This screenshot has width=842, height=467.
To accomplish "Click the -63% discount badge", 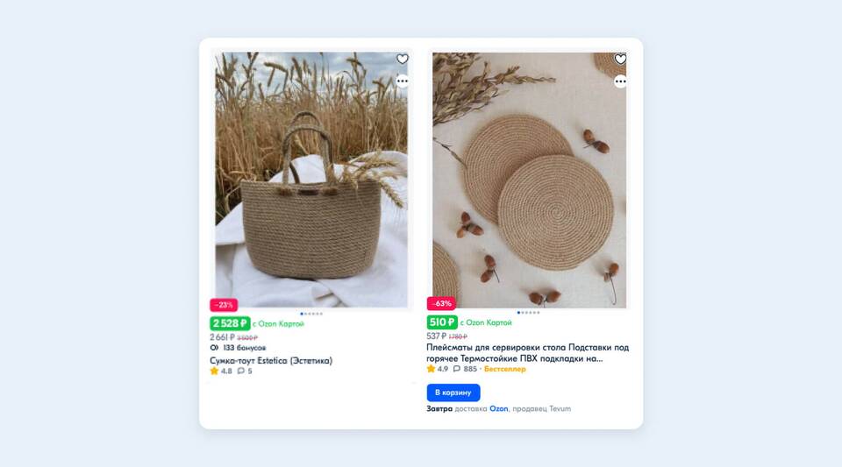I will 441,303.
